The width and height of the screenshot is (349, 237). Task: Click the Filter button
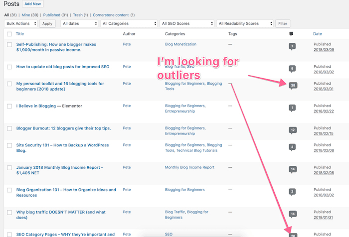tap(283, 23)
